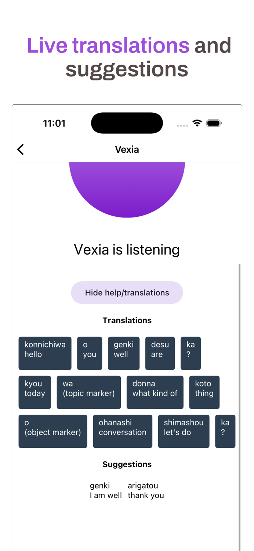Tap the cellular signal dots in the status bar
The height and width of the screenshot is (551, 254).
pos(182,125)
